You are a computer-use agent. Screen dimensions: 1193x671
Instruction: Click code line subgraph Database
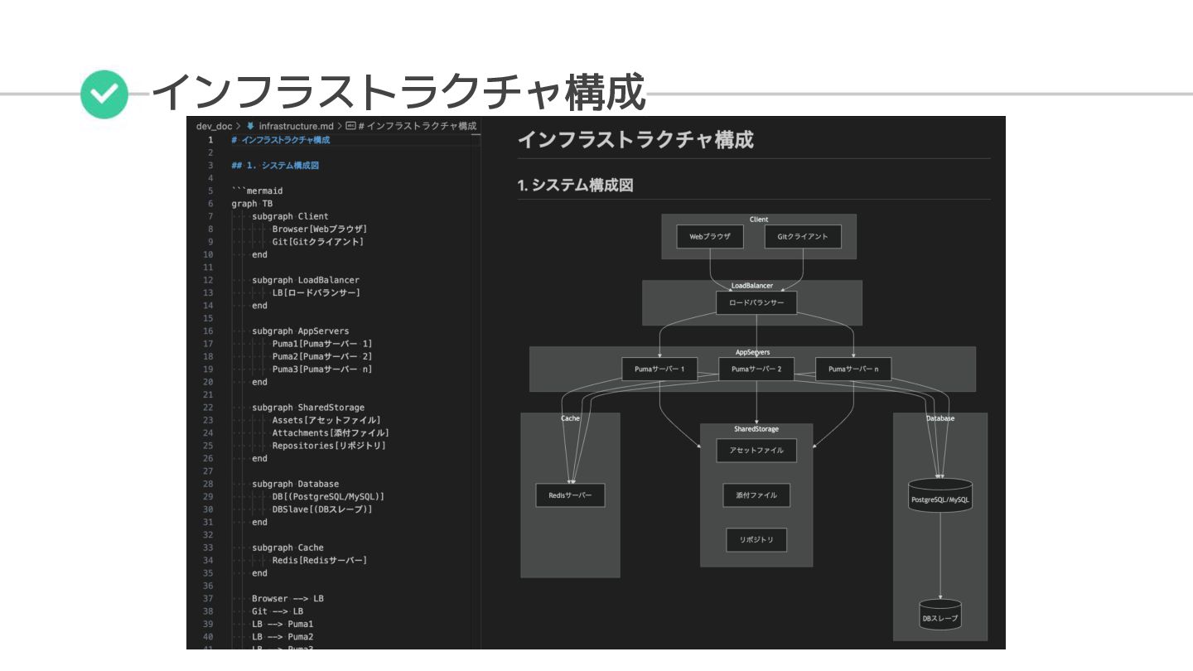click(295, 484)
